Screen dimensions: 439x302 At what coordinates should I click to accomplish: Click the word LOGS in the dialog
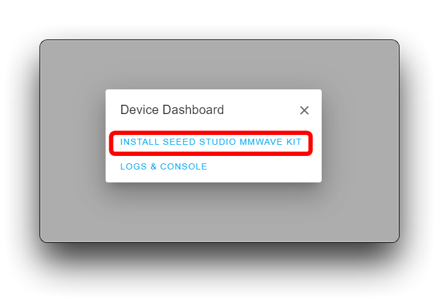pyautogui.click(x=133, y=166)
